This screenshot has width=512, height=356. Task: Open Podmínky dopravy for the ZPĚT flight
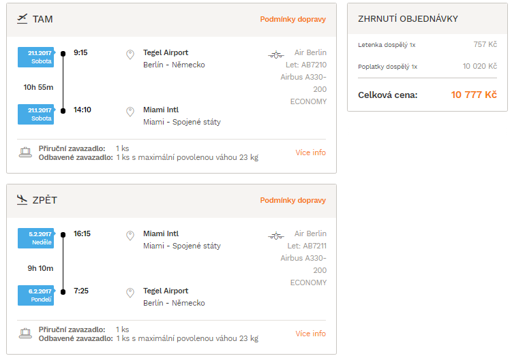click(x=293, y=200)
